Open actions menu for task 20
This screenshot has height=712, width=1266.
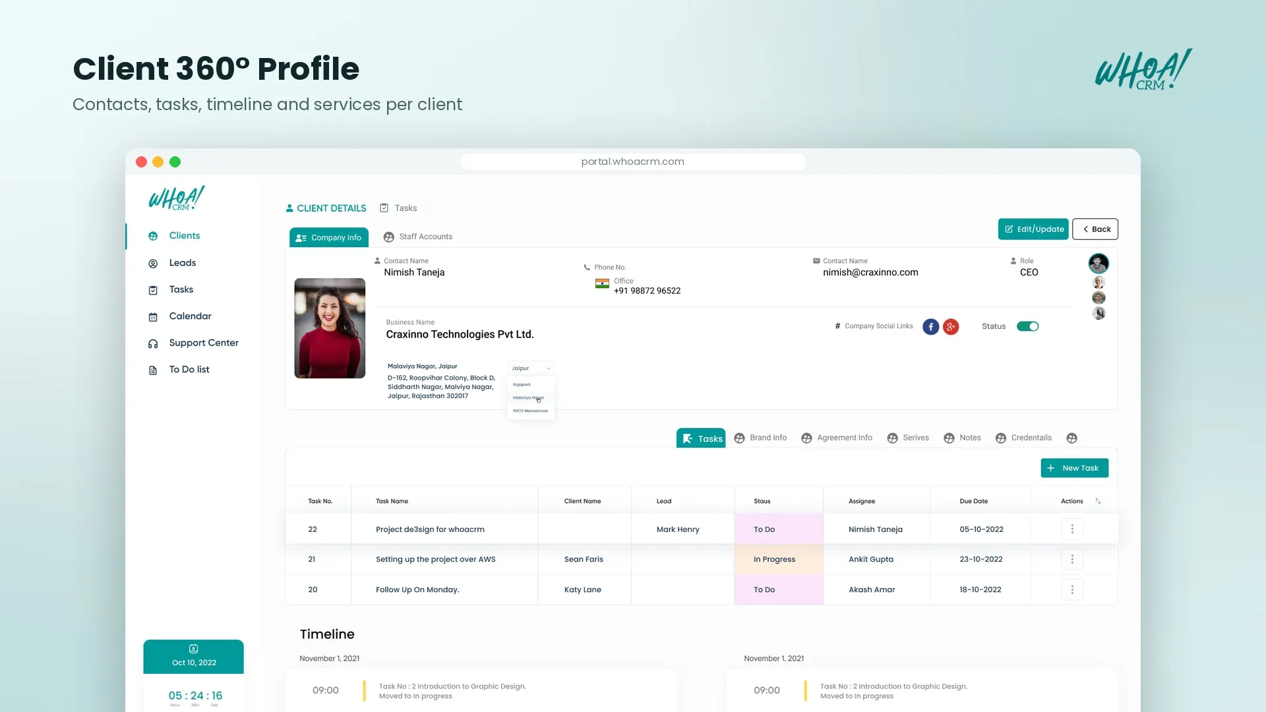click(1072, 589)
